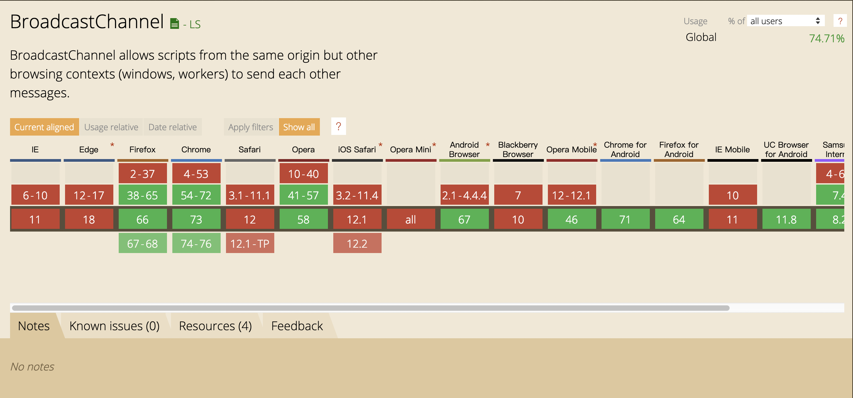Select Edge 12-17 cell
Image resolution: width=853 pixels, height=398 pixels.
click(x=89, y=195)
